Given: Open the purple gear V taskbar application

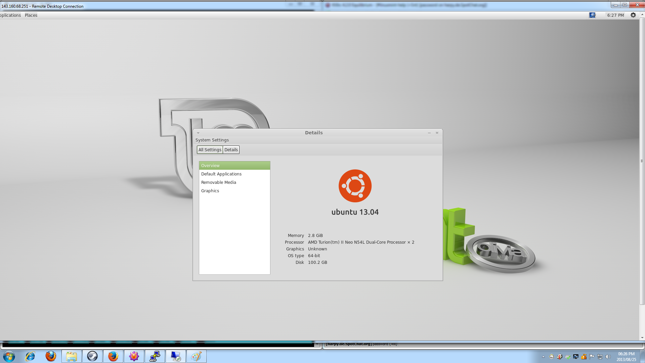Looking at the screenshot, I should [x=134, y=356].
